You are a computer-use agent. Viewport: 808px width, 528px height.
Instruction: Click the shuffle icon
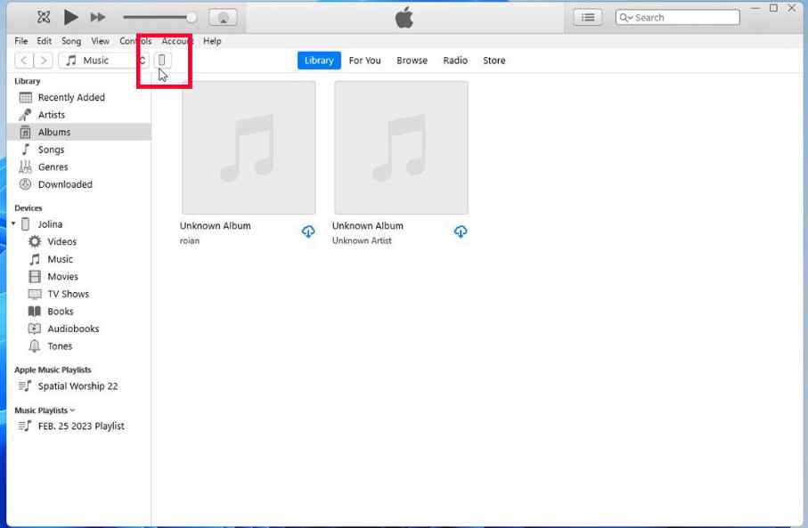tap(44, 17)
